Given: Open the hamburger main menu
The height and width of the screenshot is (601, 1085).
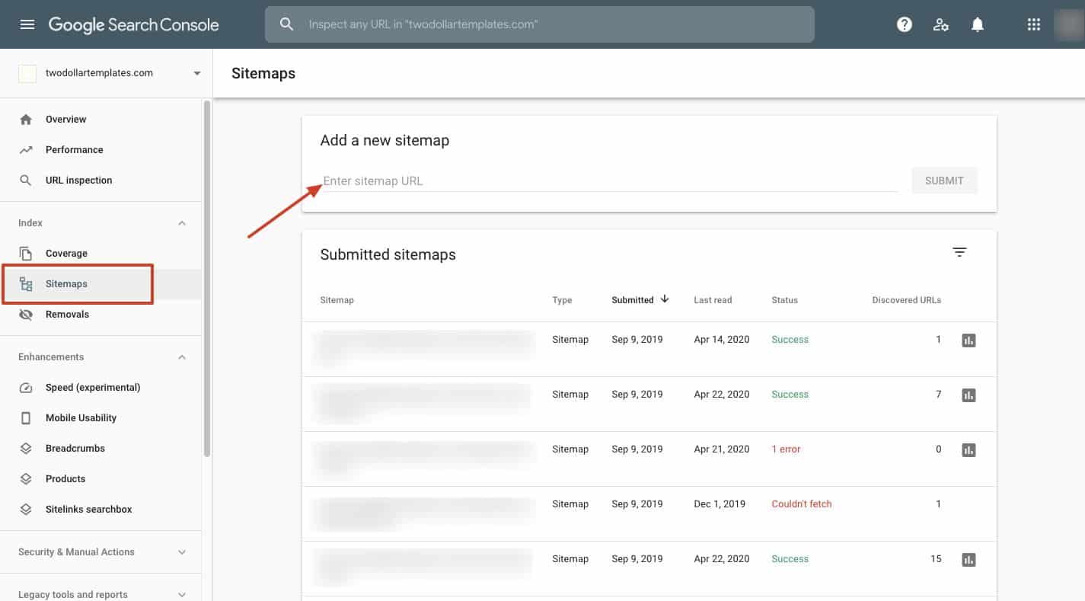Looking at the screenshot, I should [27, 24].
